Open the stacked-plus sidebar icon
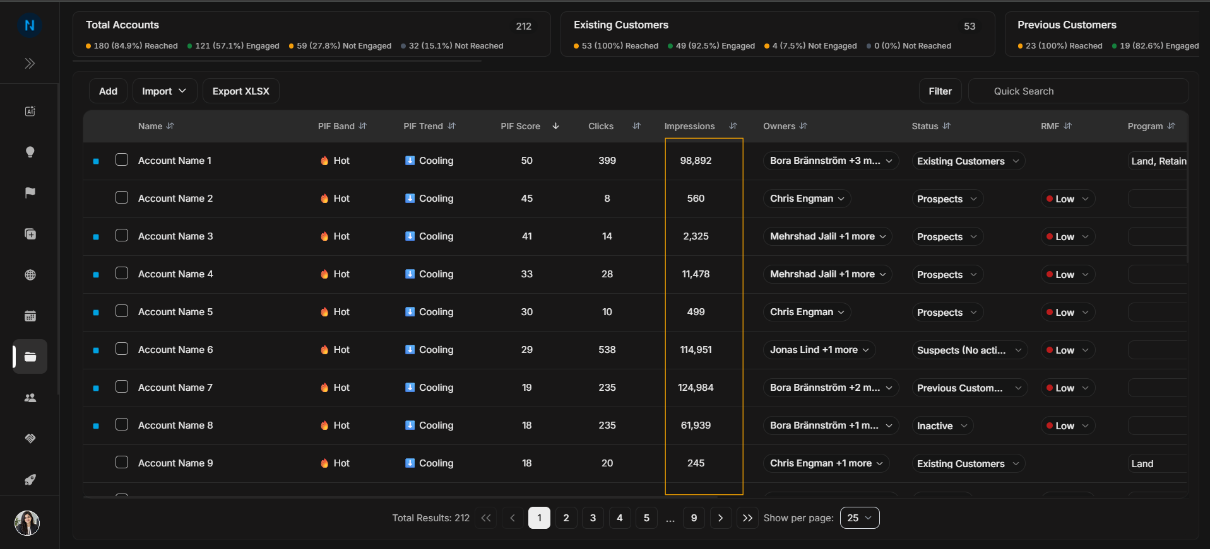Screen dimensions: 1210x549 pos(30,234)
